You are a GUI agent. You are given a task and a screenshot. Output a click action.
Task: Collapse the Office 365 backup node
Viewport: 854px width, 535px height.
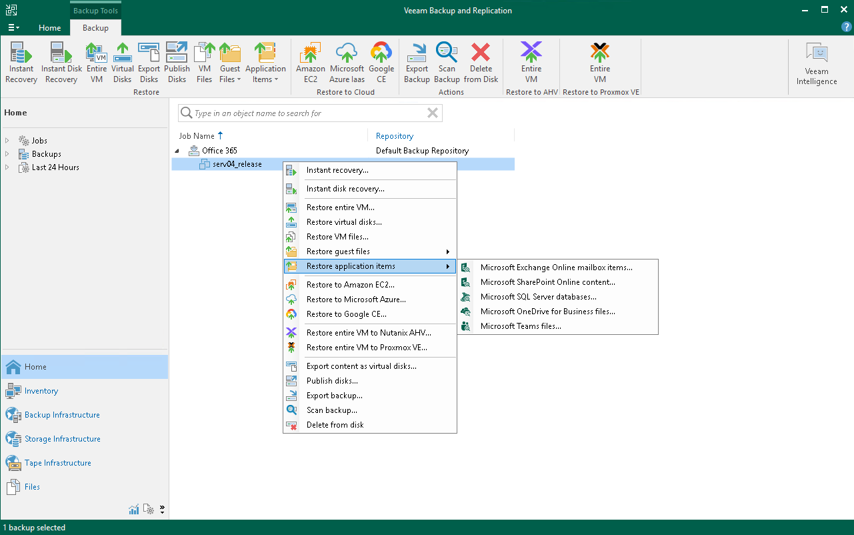177,150
